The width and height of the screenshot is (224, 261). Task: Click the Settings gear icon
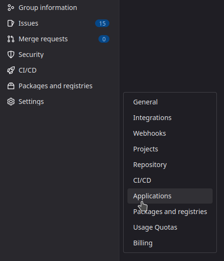11,102
